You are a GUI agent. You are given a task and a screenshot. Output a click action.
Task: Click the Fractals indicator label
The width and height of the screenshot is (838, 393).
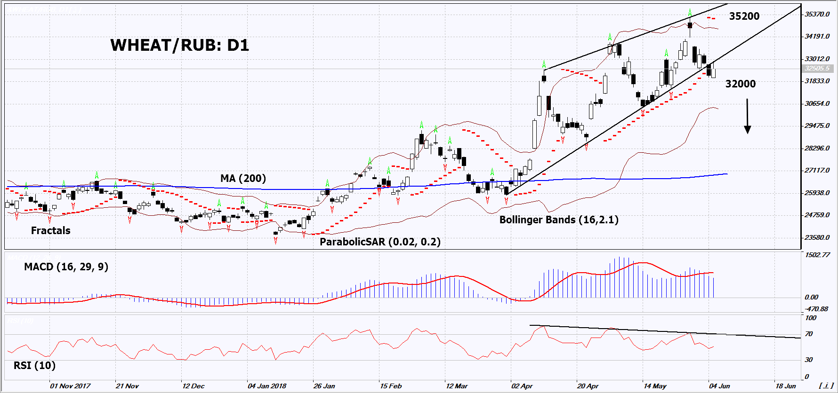50,231
